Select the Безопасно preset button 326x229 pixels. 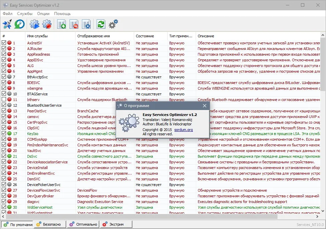pos(51,224)
